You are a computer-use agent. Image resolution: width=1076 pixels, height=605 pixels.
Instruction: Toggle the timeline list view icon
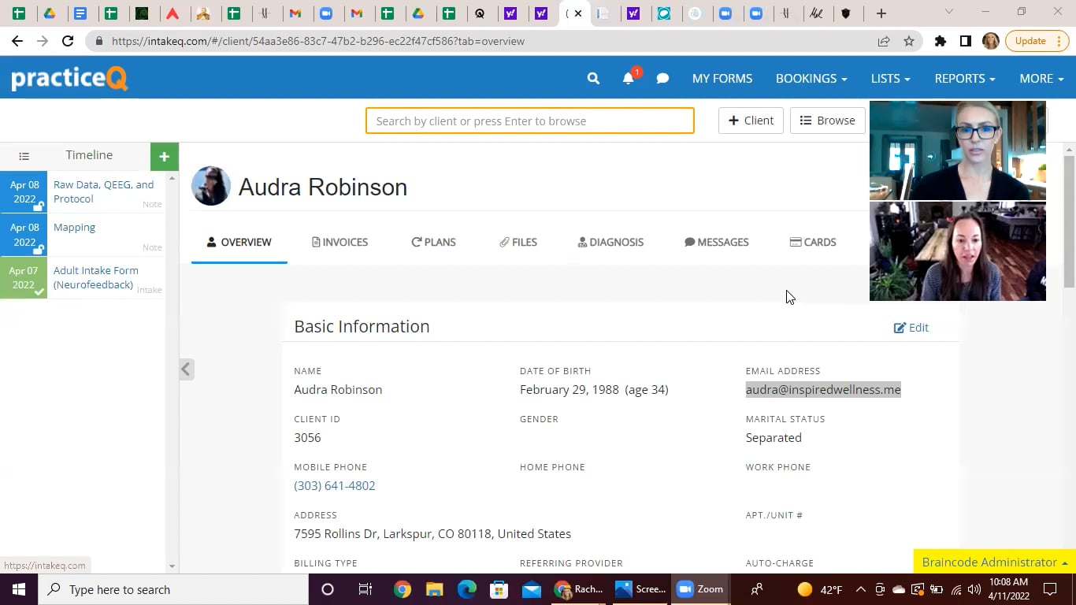[x=24, y=156]
